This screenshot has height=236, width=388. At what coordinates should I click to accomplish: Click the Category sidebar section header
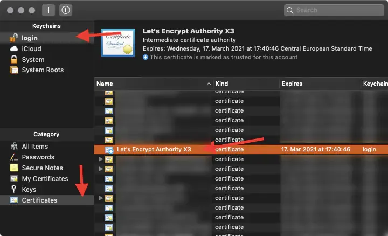pyautogui.click(x=46, y=134)
